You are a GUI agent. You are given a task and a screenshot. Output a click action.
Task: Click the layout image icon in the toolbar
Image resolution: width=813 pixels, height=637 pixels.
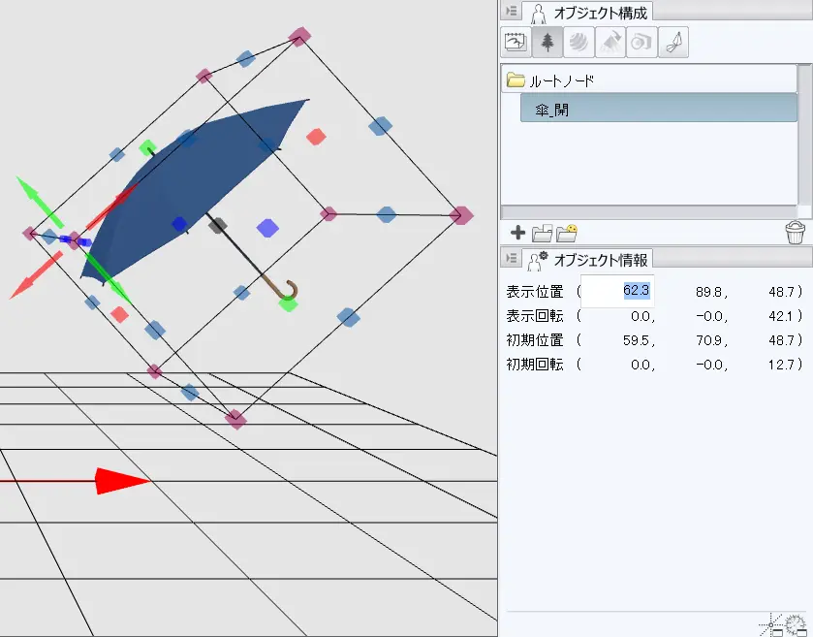click(516, 42)
